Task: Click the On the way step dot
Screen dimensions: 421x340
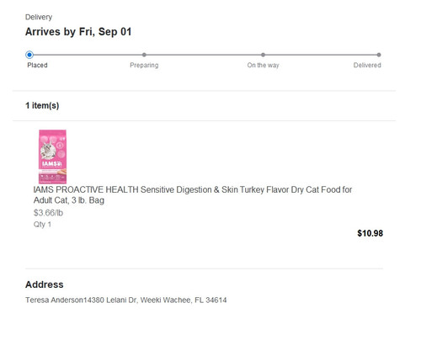Action: 263,55
